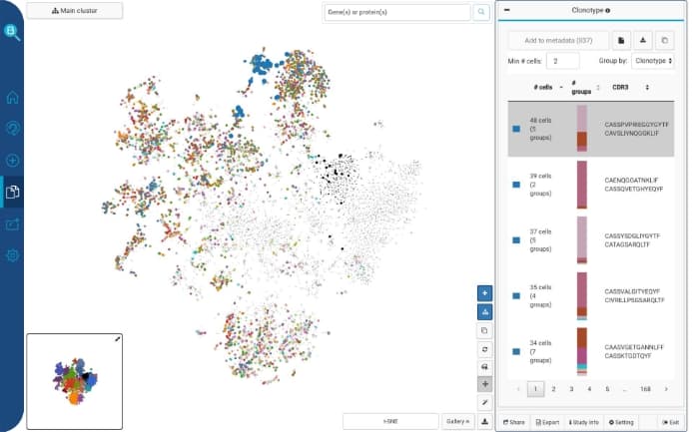The image size is (692, 432).
Task: Open the Group by Clonotype dropdown
Action: 653,61
